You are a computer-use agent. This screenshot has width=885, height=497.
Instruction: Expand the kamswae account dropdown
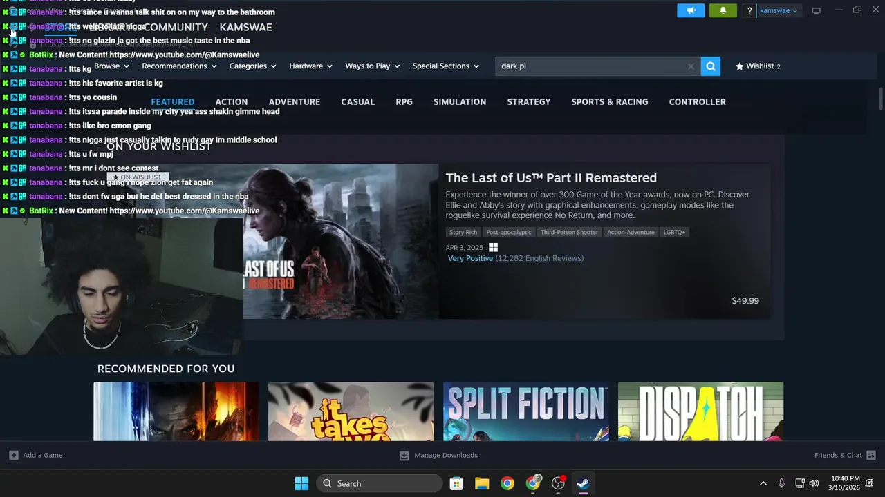pyautogui.click(x=779, y=10)
